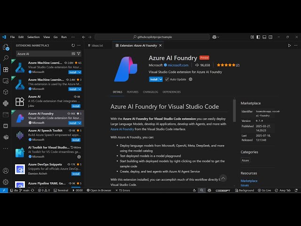Refresh the extensions marketplace list
Screen dimensions: 301x226
pyautogui.click(x=73, y=45)
